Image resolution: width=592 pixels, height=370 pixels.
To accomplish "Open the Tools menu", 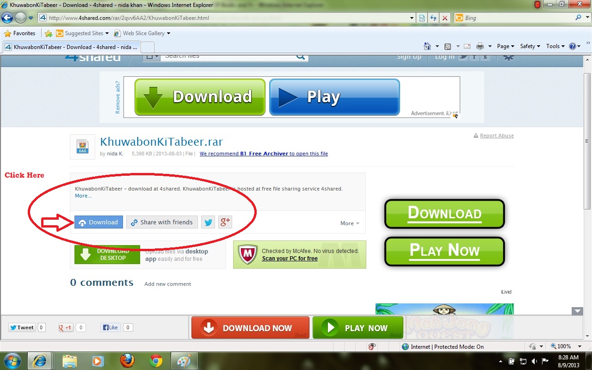I will click(x=555, y=46).
